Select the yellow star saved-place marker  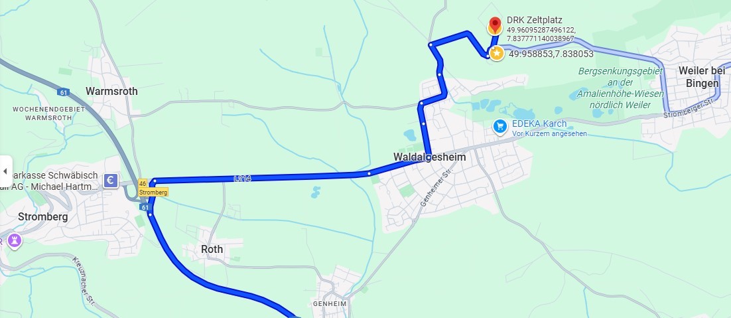pyautogui.click(x=497, y=54)
